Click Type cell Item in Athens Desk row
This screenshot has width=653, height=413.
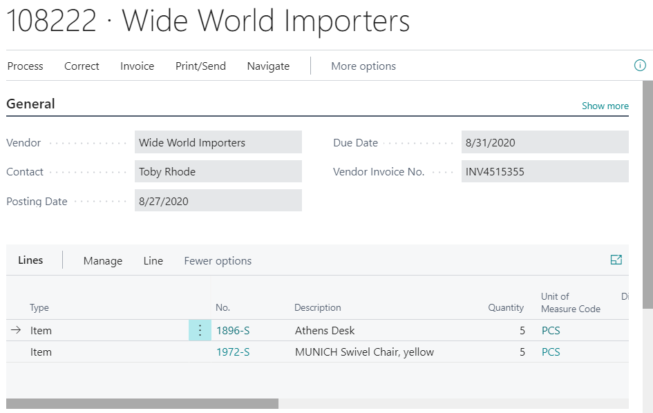[41, 330]
